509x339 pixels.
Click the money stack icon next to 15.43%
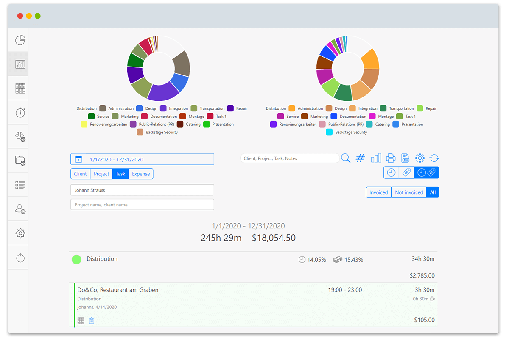(x=338, y=259)
